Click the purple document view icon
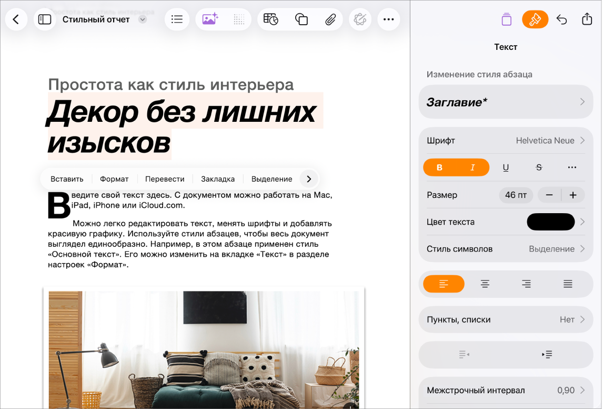The height and width of the screenshot is (409, 603). coord(507,19)
